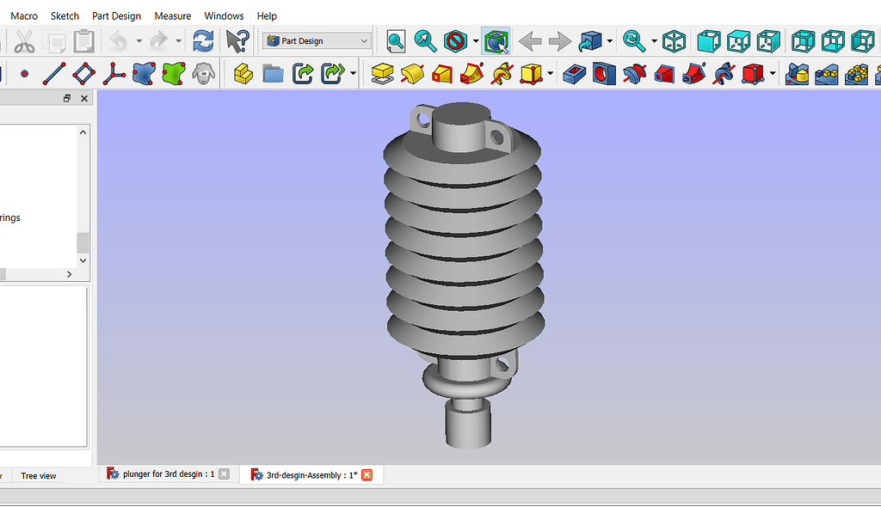Open the Macro menu
Viewport: 881px width, 507px height.
[x=23, y=15]
